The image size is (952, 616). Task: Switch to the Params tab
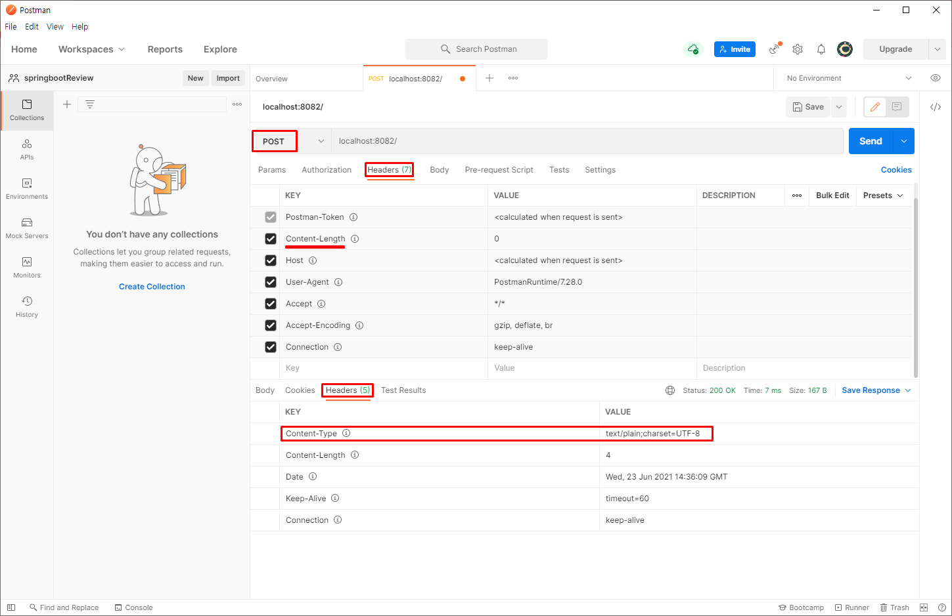pos(272,170)
